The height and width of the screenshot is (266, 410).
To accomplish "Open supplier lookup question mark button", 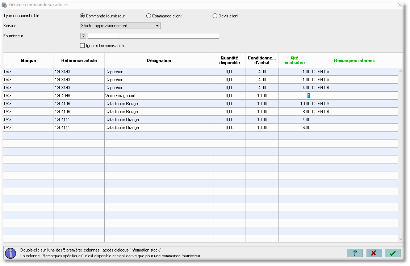I will pyautogui.click(x=83, y=36).
